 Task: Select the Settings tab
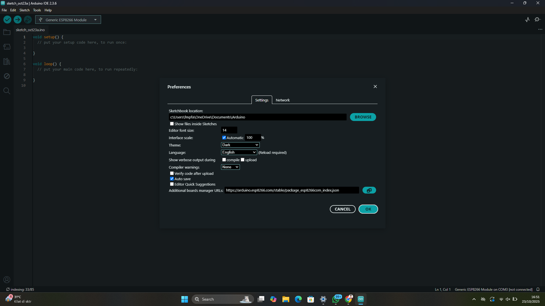click(262, 100)
